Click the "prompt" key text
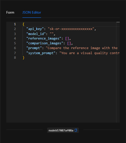This screenshot has width=126, height=143. [x=34, y=48]
